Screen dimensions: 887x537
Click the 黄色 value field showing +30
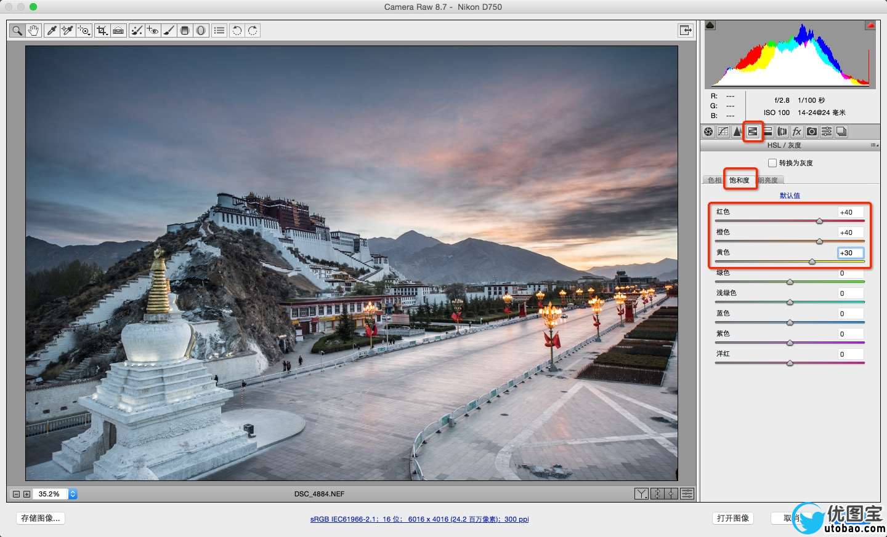click(851, 253)
